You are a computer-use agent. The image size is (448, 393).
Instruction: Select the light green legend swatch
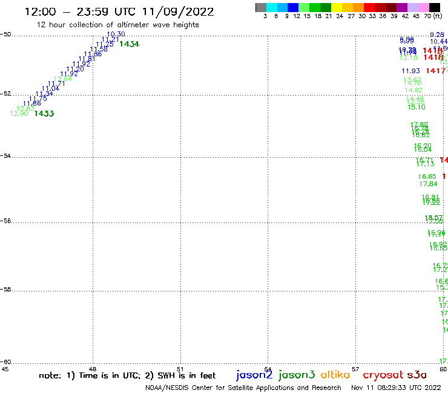[x=304, y=7]
